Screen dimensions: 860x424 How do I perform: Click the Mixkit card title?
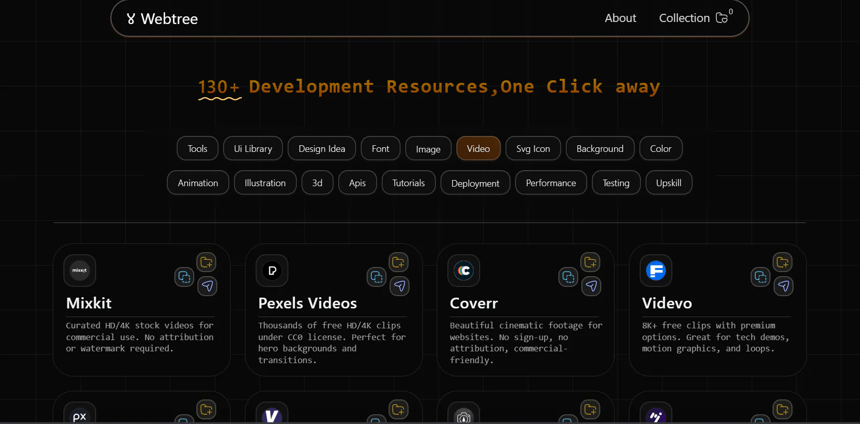click(x=89, y=303)
